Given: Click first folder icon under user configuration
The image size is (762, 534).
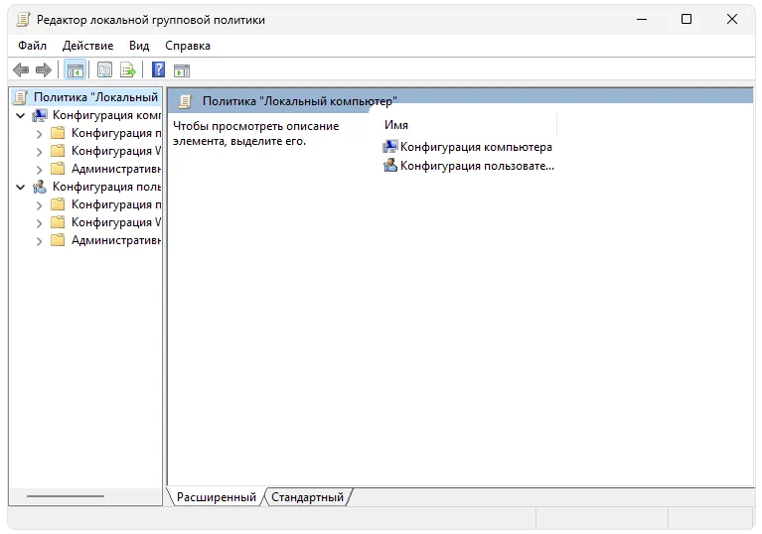Looking at the screenshot, I should click(58, 204).
